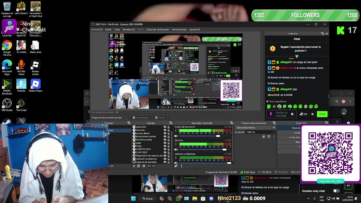Remove scene transition trash icon
The height and width of the screenshot is (203, 361).
point(269,137)
